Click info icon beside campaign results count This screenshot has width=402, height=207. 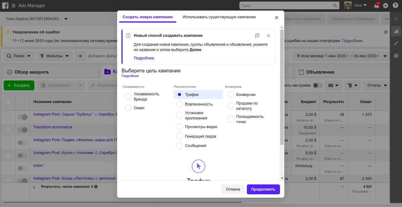(x=96, y=187)
